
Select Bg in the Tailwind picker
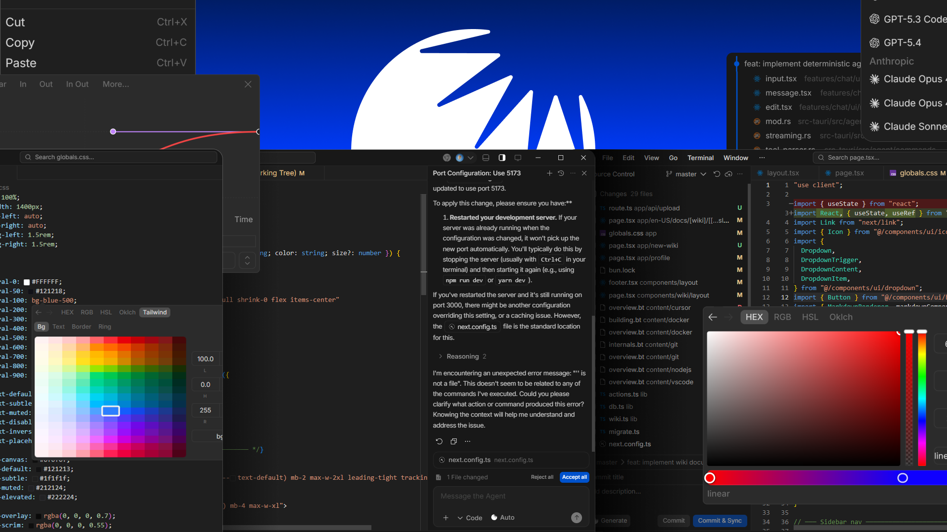pyautogui.click(x=41, y=327)
